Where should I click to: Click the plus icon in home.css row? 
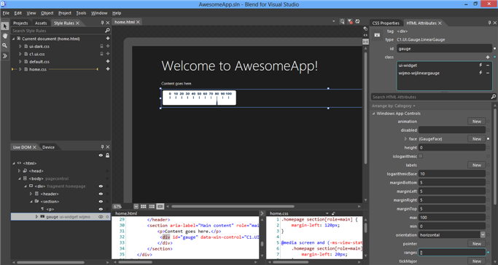click(x=108, y=69)
